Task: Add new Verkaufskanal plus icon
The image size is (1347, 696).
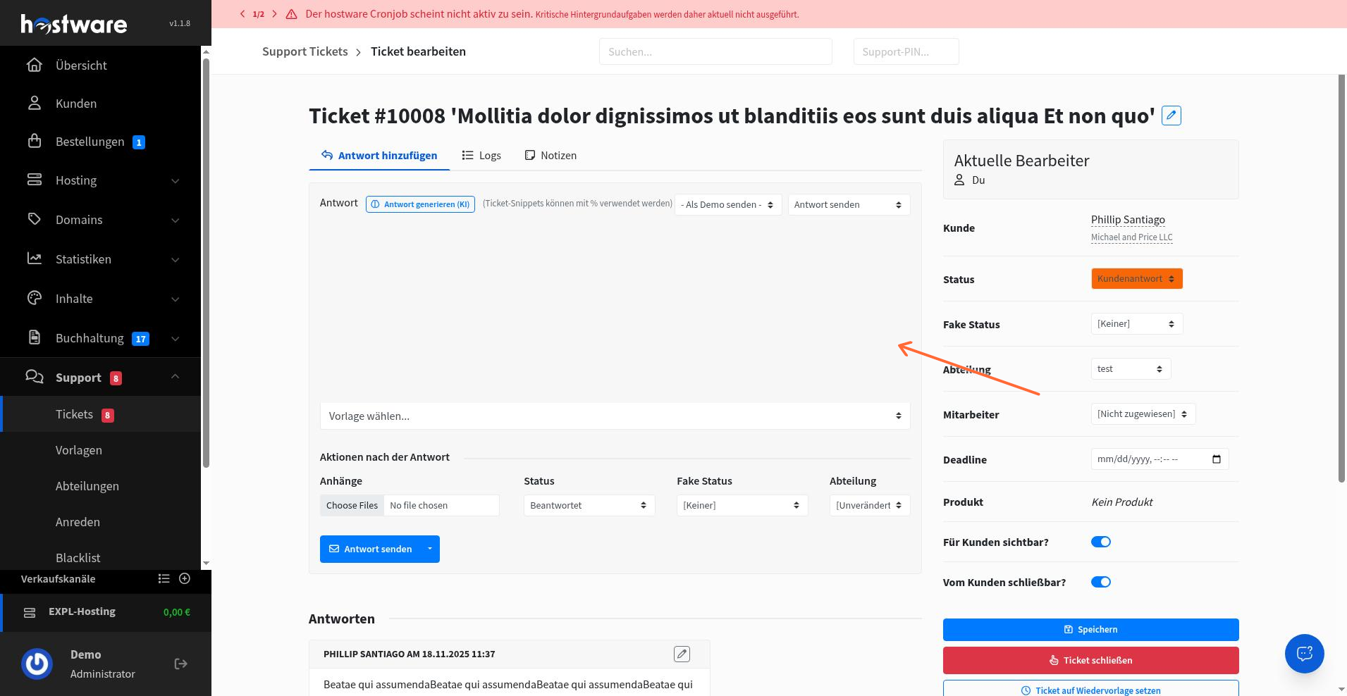Action: pos(185,578)
